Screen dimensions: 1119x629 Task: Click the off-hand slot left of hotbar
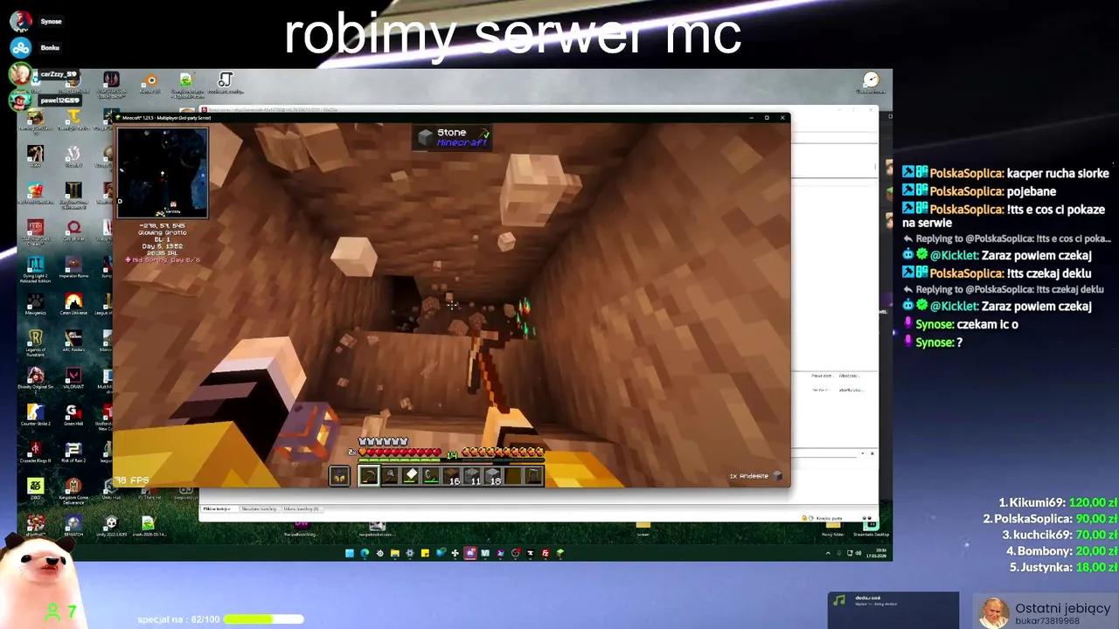pyautogui.click(x=339, y=476)
